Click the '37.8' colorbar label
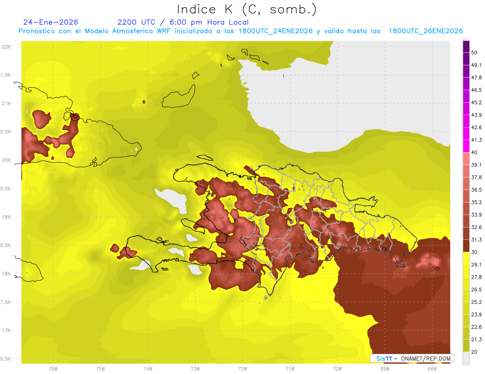Image resolution: width=485 pixels, height=374 pixels. tap(477, 177)
